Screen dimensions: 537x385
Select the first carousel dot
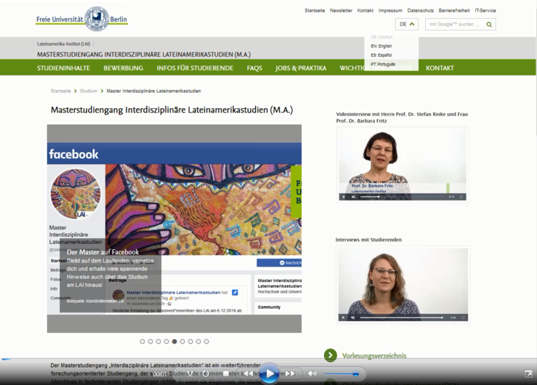tap(142, 341)
